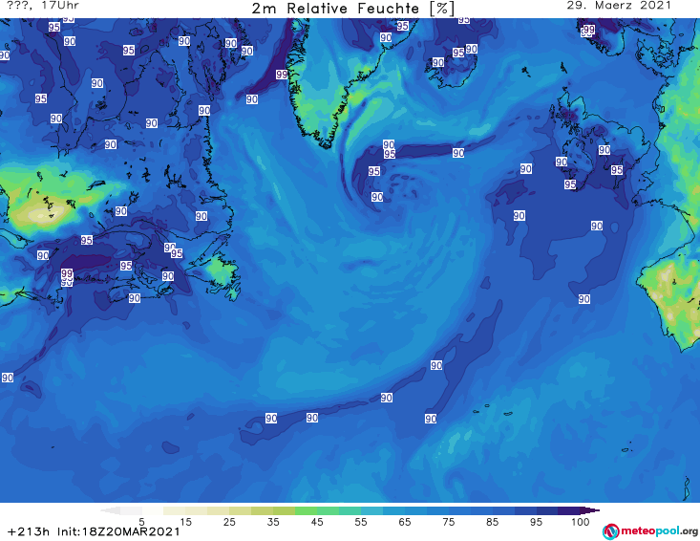Click the '100' value on the color scale

[581, 522]
